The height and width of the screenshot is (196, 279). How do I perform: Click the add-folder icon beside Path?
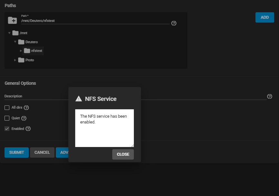[x=12, y=20]
